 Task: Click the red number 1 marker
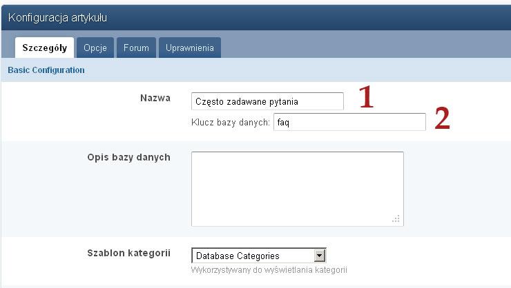point(366,99)
